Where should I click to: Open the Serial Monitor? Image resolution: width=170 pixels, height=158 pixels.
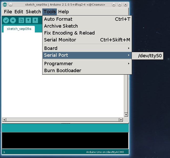(x=87, y=40)
